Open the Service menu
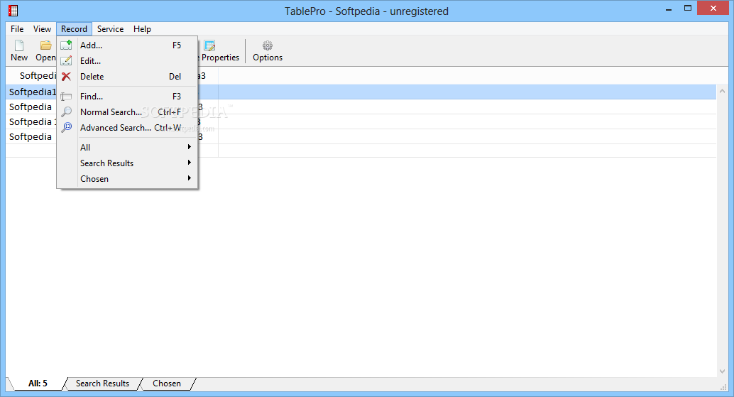Viewport: 734px width, 397px height. pos(111,29)
